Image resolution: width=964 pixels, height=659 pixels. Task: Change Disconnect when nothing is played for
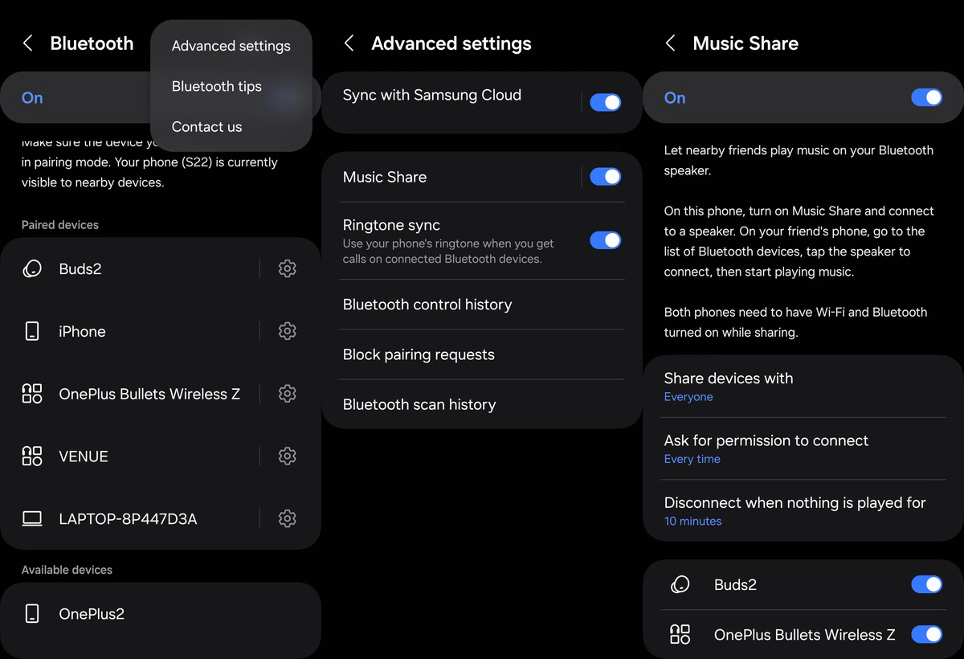[803, 511]
